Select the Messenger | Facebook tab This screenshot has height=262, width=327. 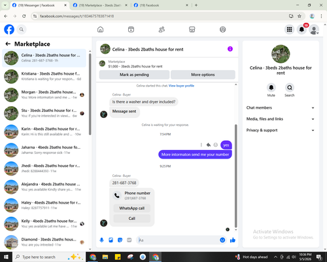pyautogui.click(x=39, y=5)
